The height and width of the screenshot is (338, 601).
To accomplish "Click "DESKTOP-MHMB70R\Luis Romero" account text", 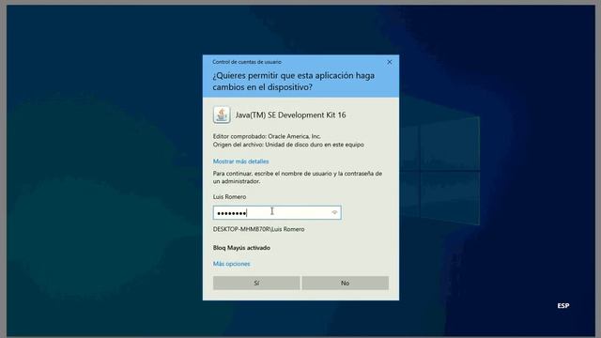I will click(259, 229).
